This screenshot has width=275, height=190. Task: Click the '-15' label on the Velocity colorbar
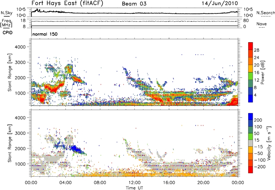[258, 147]
